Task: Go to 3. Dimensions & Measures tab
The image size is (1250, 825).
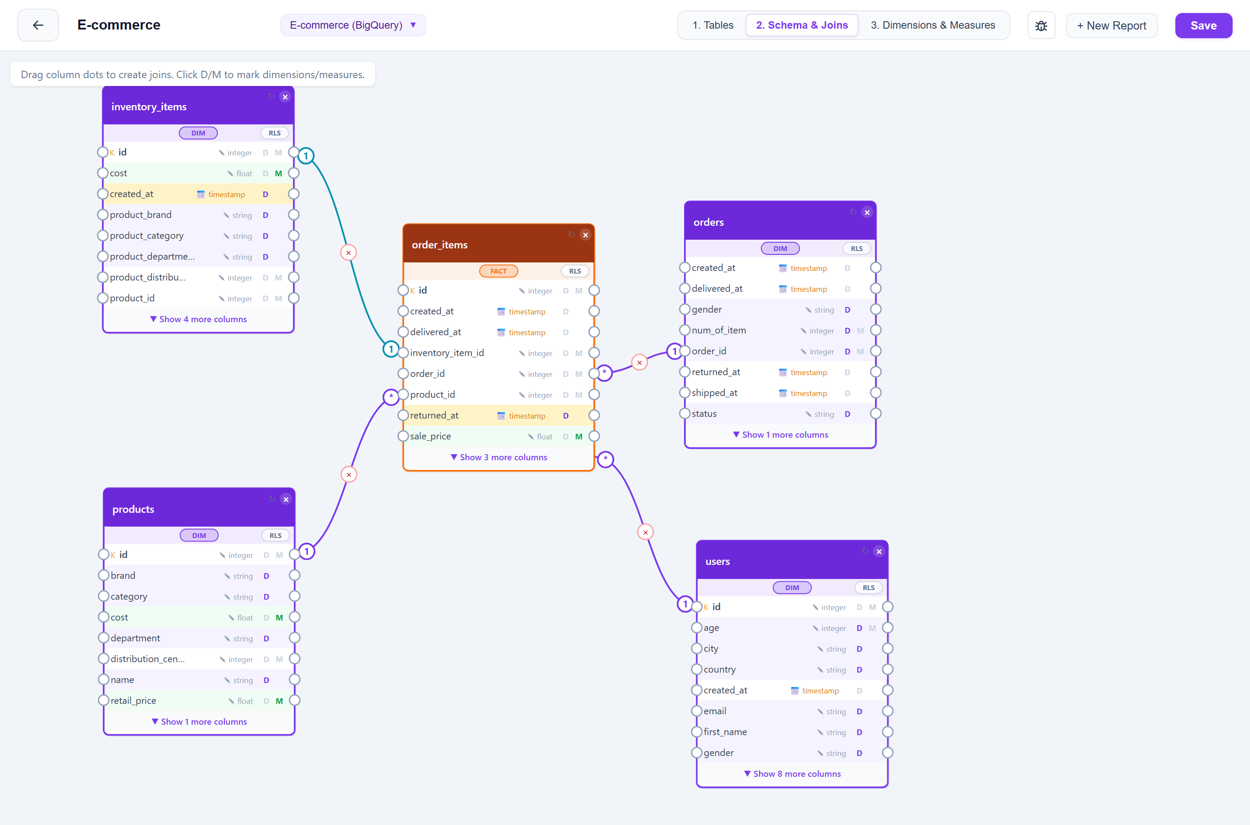Action: click(x=933, y=25)
